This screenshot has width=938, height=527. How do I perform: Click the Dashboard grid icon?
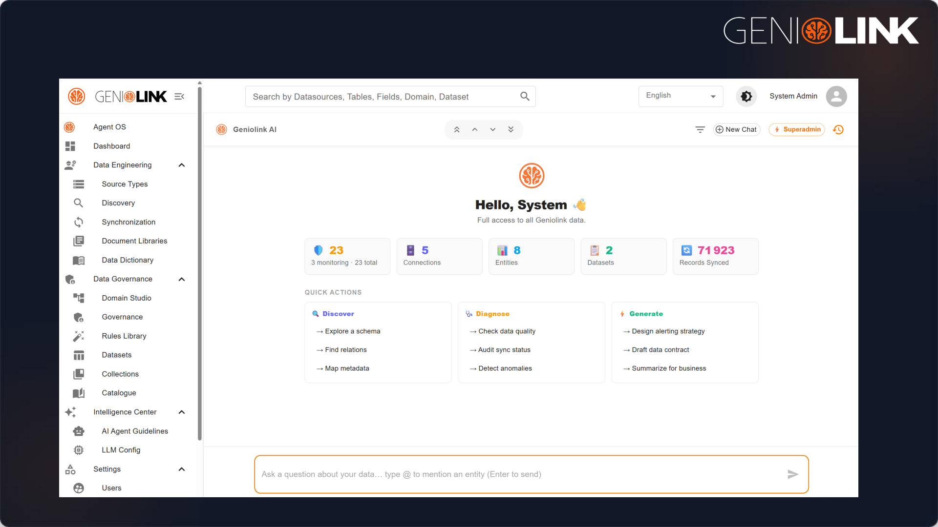70,146
